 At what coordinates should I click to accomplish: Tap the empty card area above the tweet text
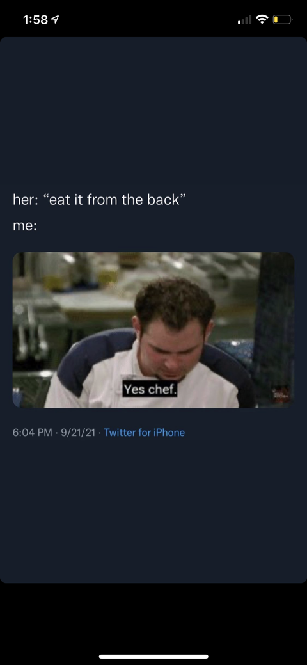153,115
